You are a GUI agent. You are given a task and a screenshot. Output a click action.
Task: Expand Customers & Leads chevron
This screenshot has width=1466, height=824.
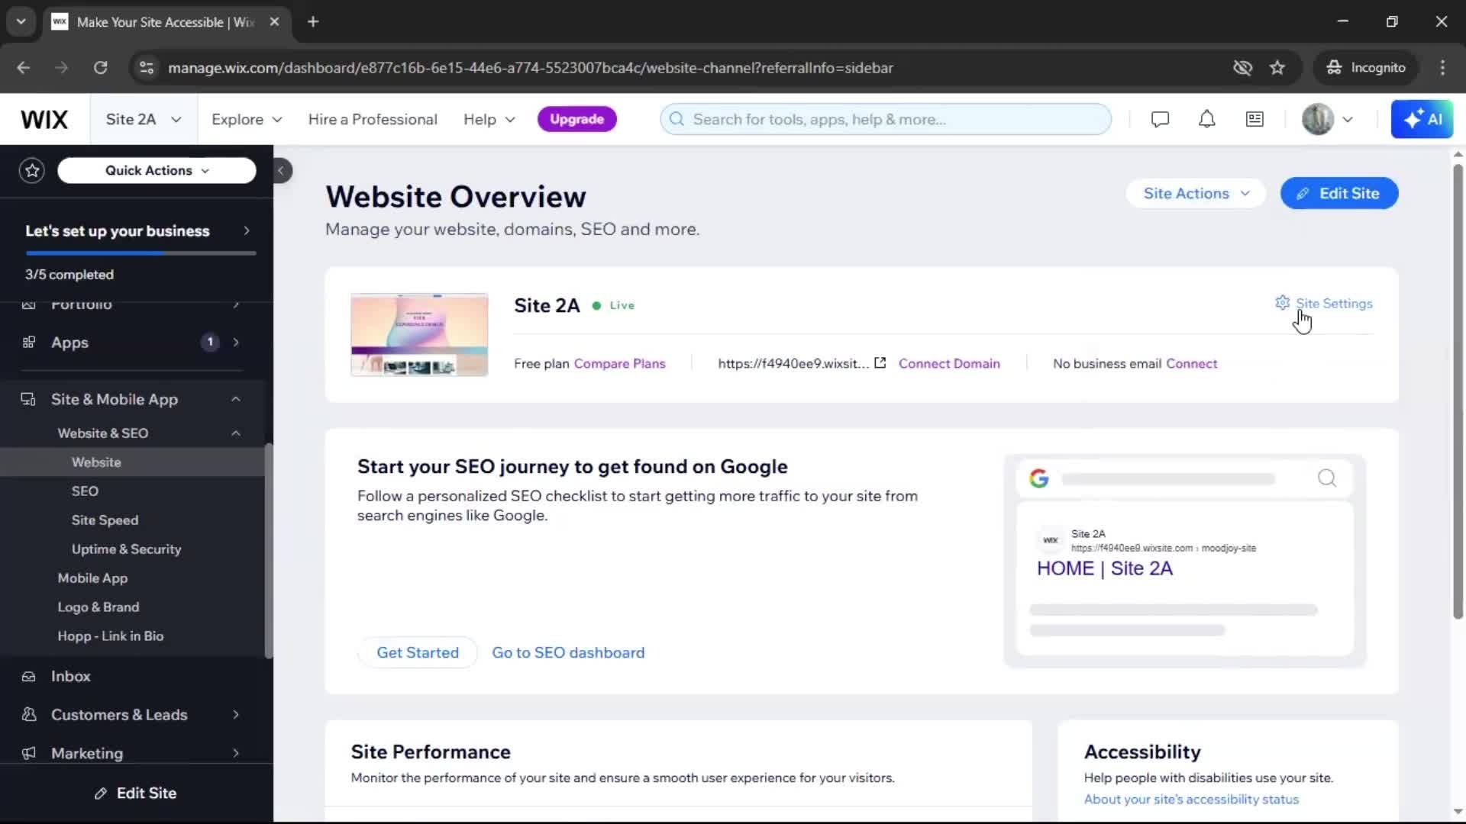(x=236, y=714)
